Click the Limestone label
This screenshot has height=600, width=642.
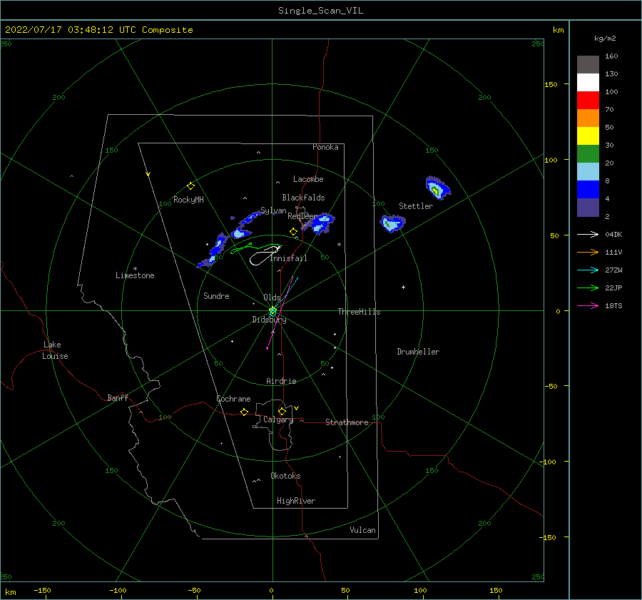click(x=135, y=275)
